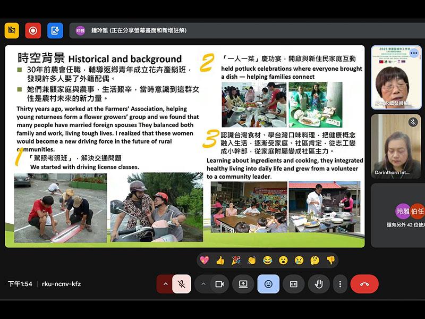Viewport: 425px width, 319px height.
Task: Open the blue meeting notes icon
Action: [x=55, y=30]
